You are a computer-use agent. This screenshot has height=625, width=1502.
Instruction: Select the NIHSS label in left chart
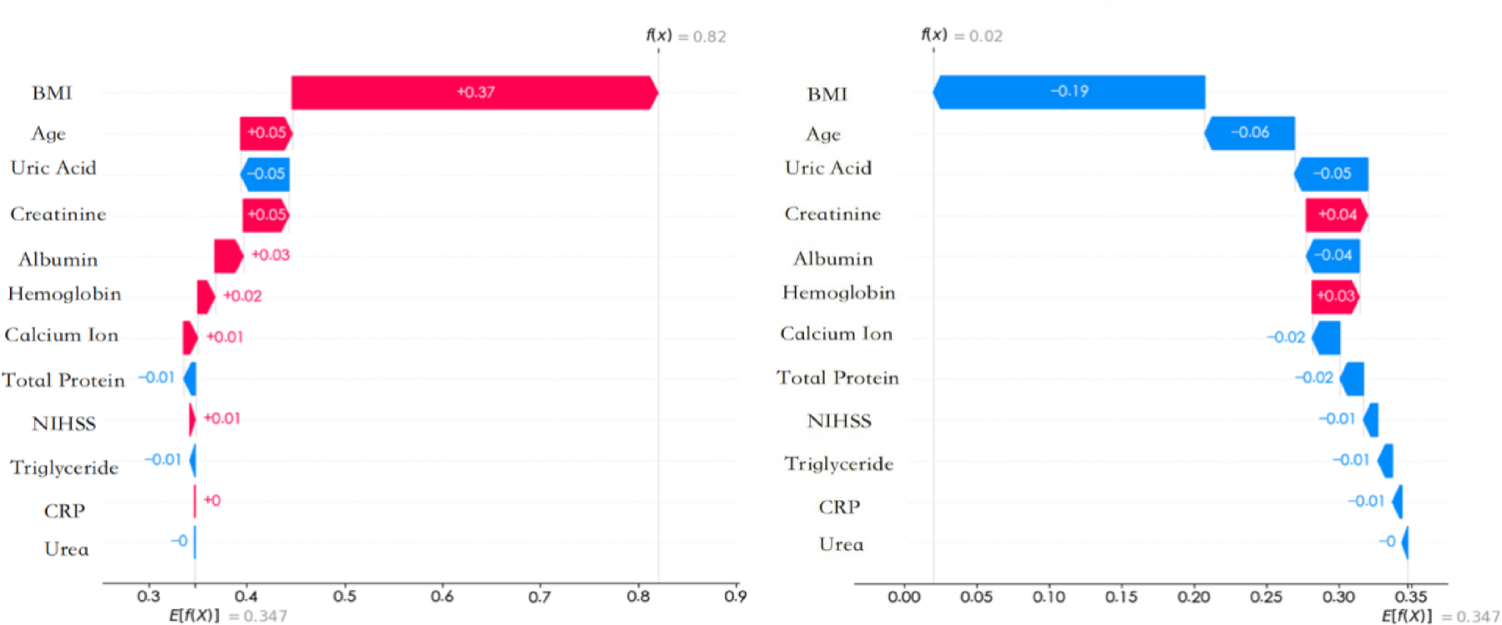tap(63, 423)
